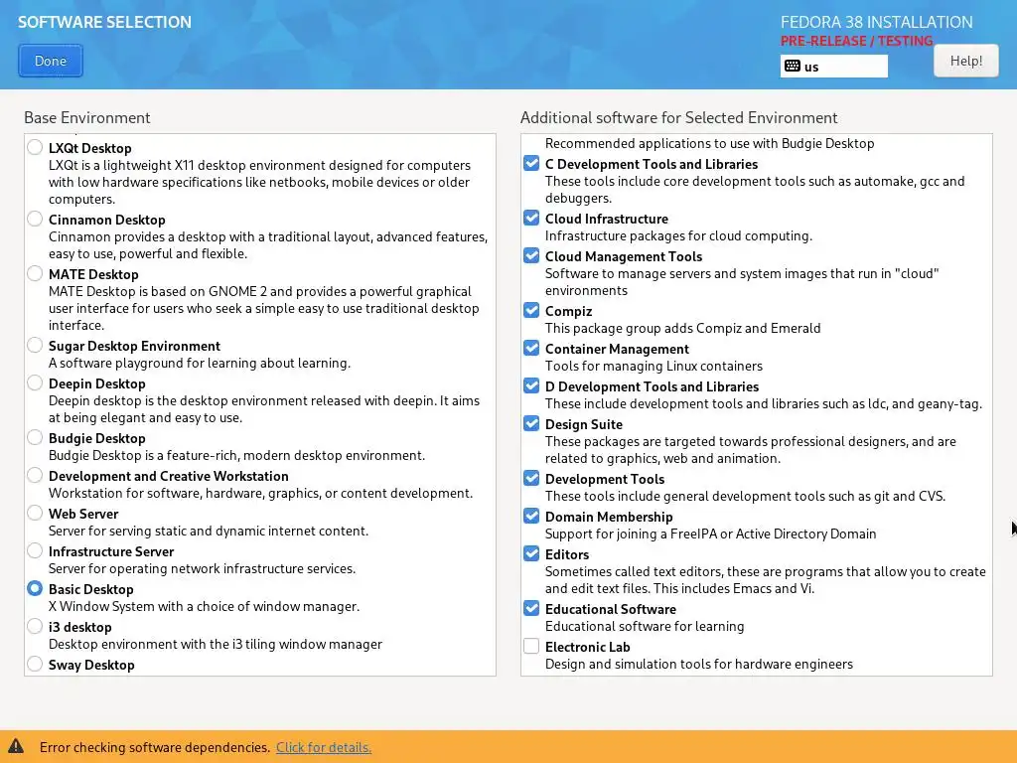Toggle the Design Suite checkbox
1017x763 pixels.
point(531,423)
